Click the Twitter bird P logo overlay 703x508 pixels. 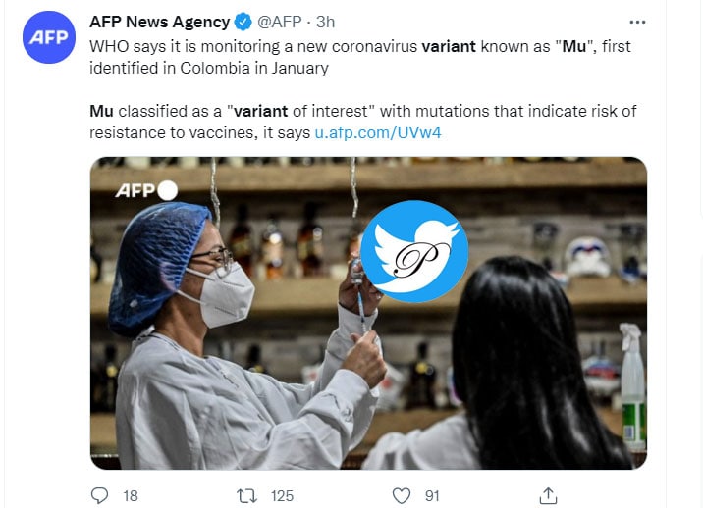click(414, 251)
